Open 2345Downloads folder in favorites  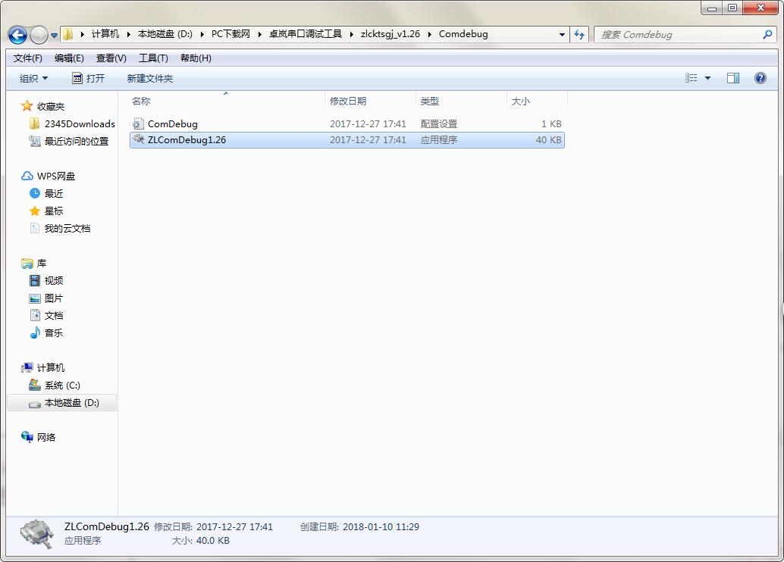click(79, 123)
